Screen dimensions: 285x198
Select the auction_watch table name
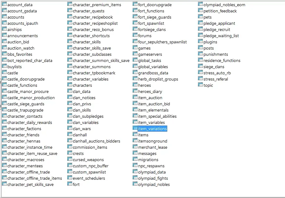click(x=21, y=48)
